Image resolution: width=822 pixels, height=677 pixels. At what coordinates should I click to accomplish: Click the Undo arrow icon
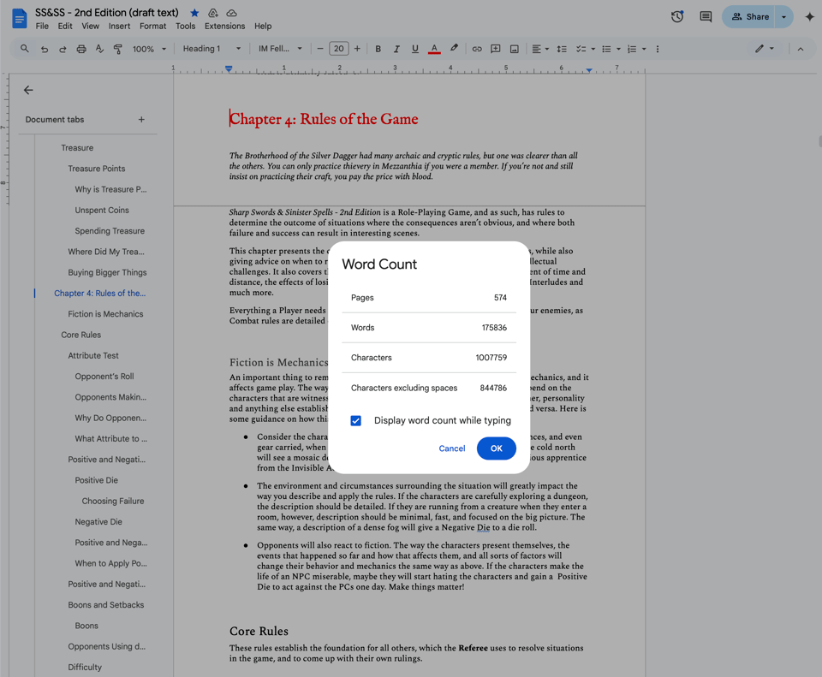(x=44, y=49)
